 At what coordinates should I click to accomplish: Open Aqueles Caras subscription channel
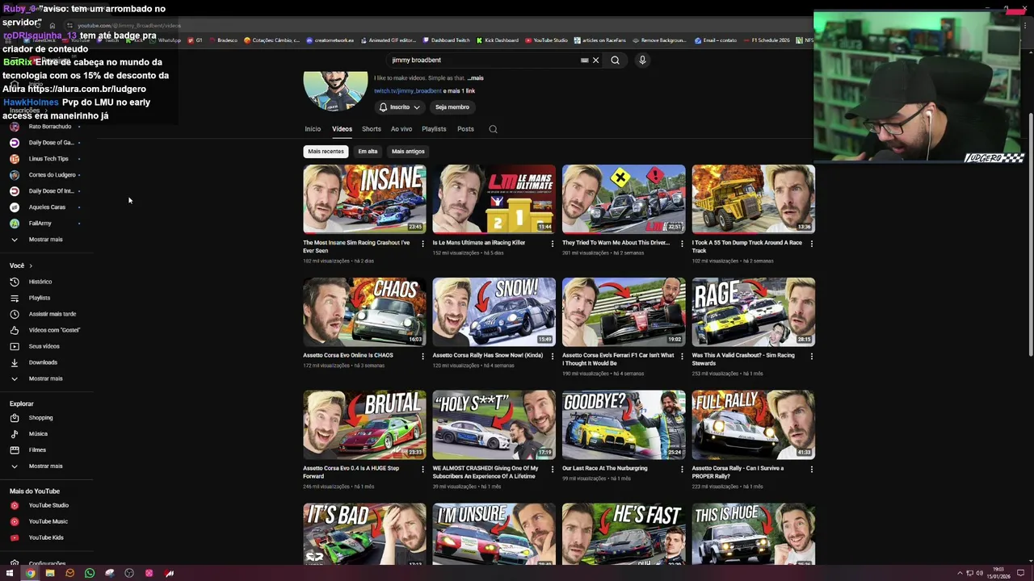(47, 207)
